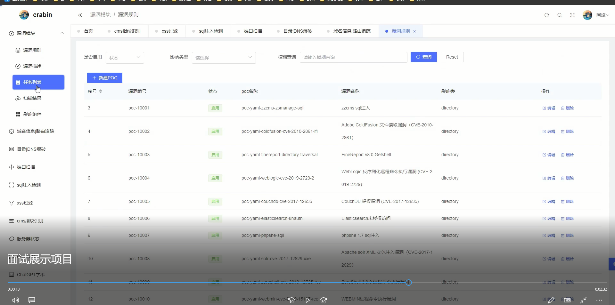Click poc name poc-yaml-elasticsearch-unauth
615x305 pixels.
coord(272,219)
